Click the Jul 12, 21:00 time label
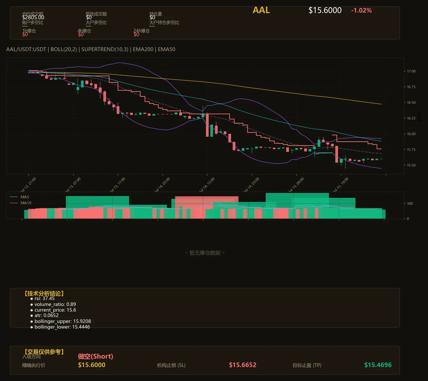Viewport: 428px width, 381px height. coord(28,185)
